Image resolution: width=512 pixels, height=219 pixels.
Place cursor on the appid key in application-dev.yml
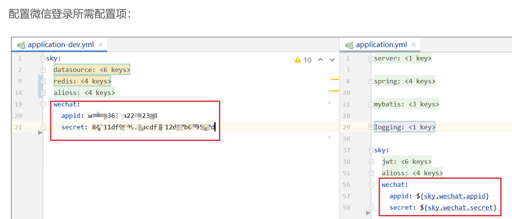click(70, 116)
